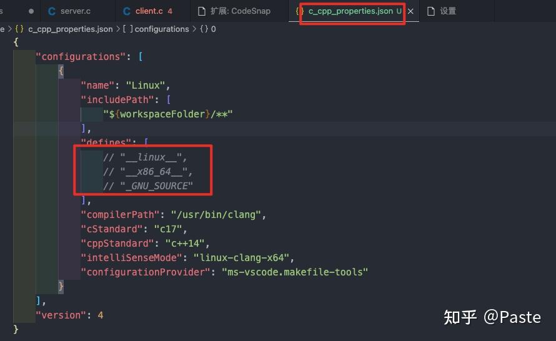Click the "configurations" key in the editor
Screen dimensions: 556x341
pyautogui.click(x=81, y=57)
